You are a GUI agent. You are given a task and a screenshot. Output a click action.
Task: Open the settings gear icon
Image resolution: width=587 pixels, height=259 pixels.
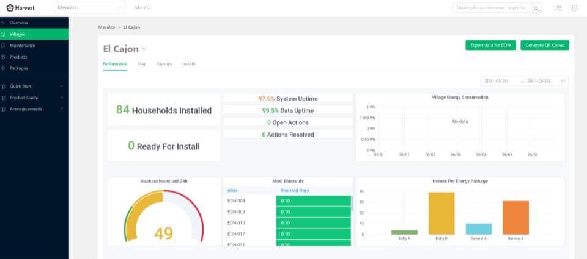(574, 9)
